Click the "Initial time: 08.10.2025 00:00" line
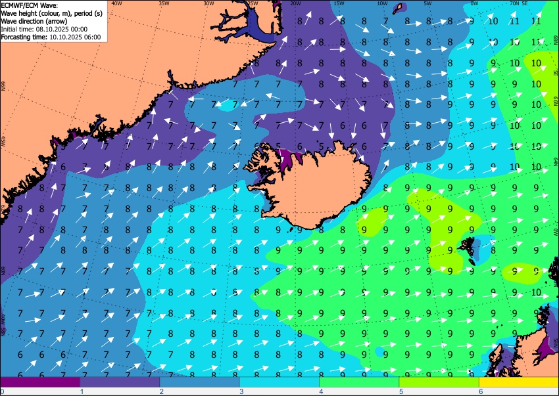Image resolution: width=559 pixels, height=396 pixels. pyautogui.click(x=44, y=29)
